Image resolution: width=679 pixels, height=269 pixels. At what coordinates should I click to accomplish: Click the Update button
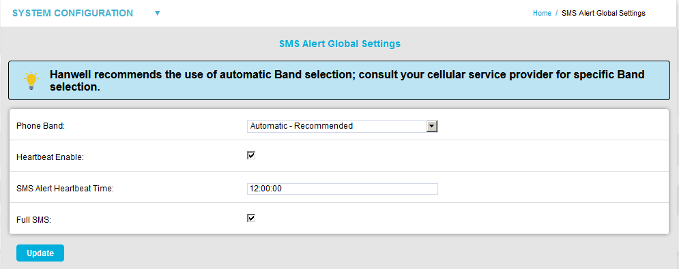(40, 253)
